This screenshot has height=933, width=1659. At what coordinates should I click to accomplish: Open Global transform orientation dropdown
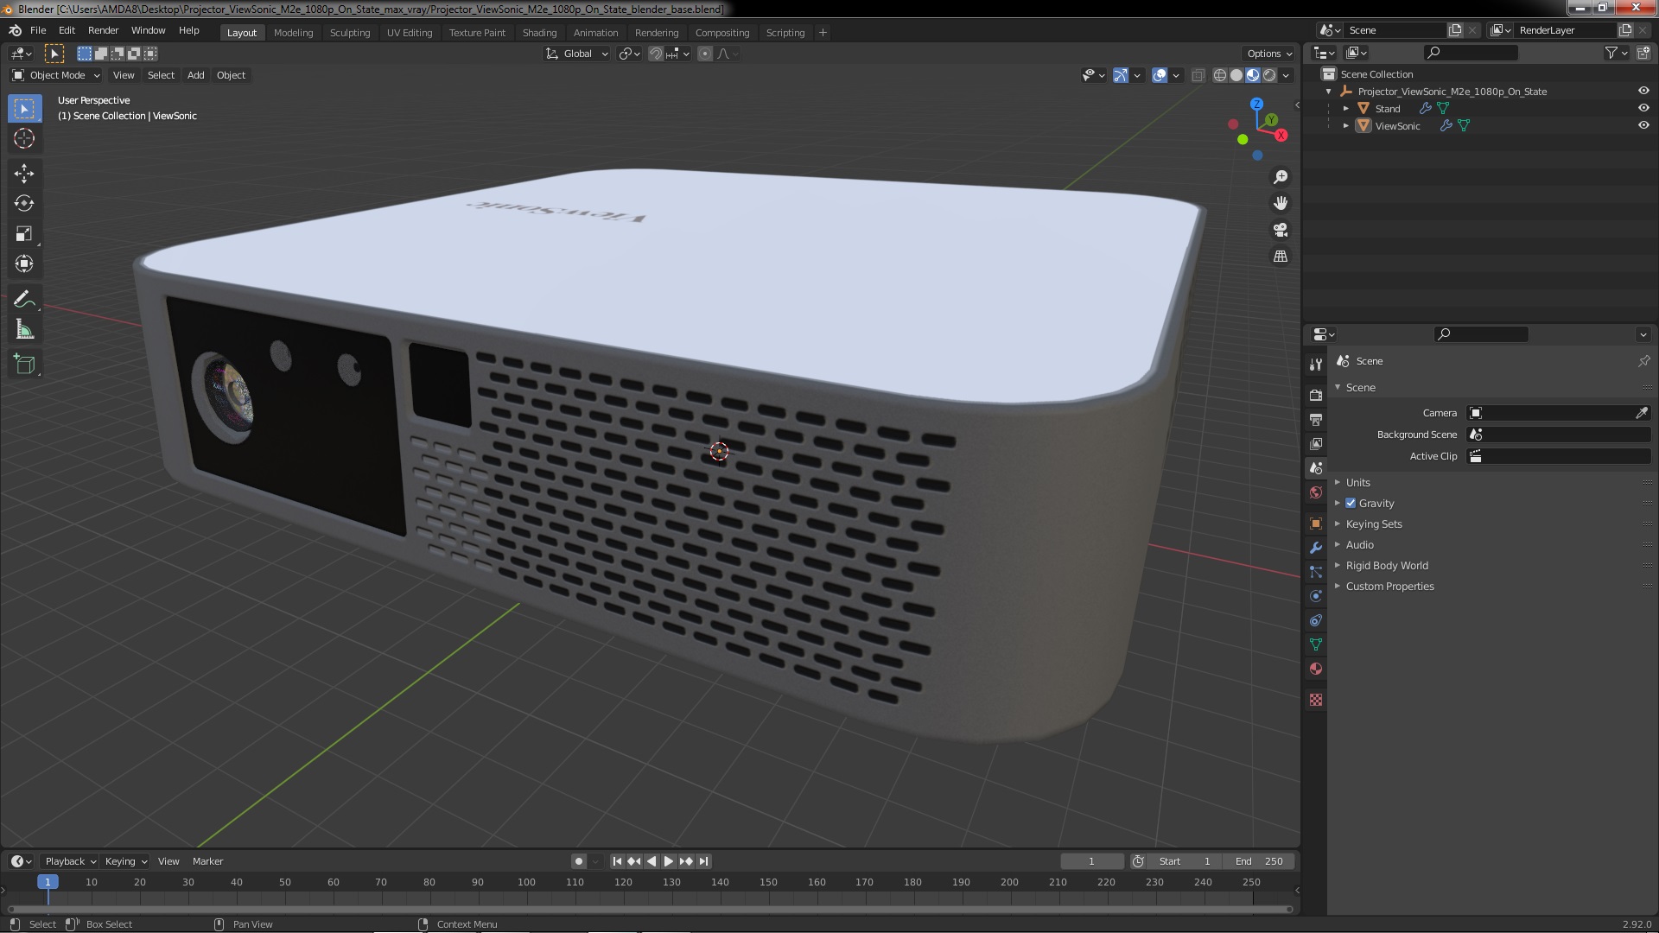click(x=577, y=54)
